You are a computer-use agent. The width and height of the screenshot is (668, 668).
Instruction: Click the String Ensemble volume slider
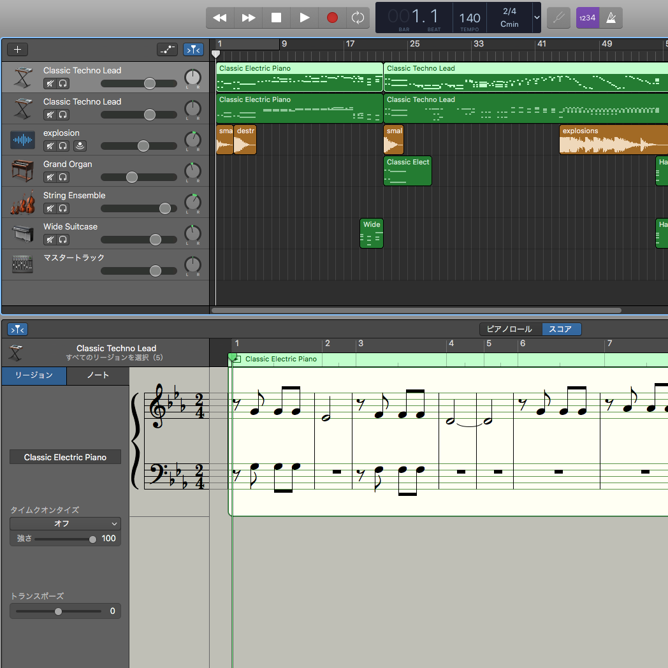click(139, 208)
